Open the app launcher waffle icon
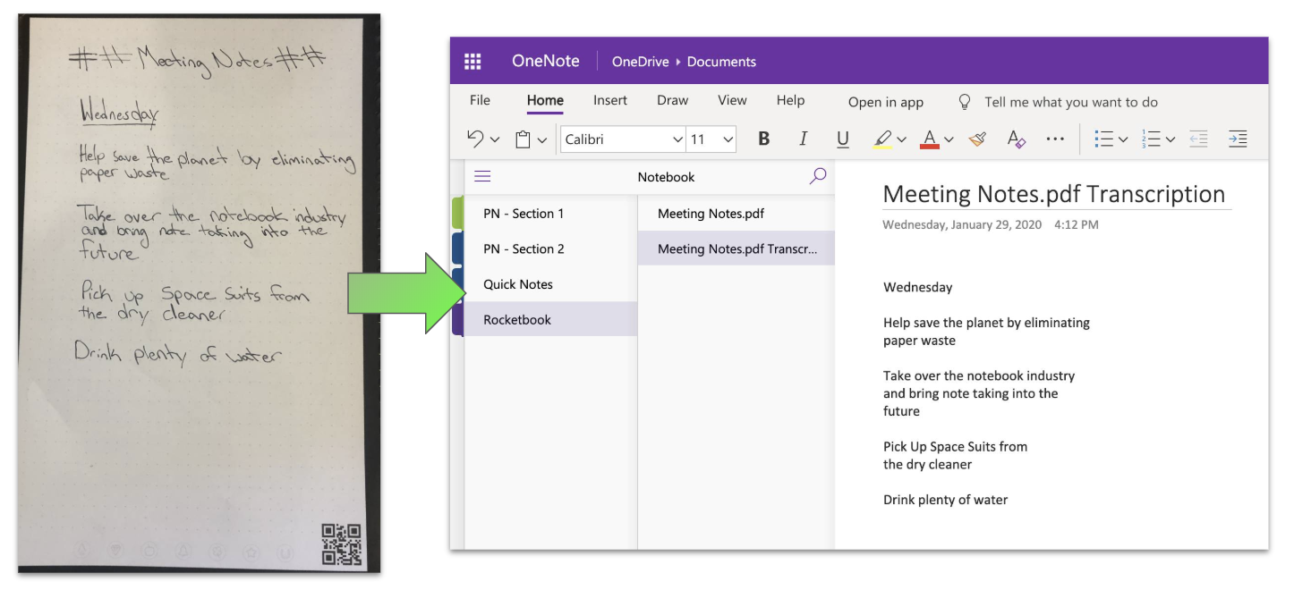The image size is (1294, 590). (x=472, y=62)
